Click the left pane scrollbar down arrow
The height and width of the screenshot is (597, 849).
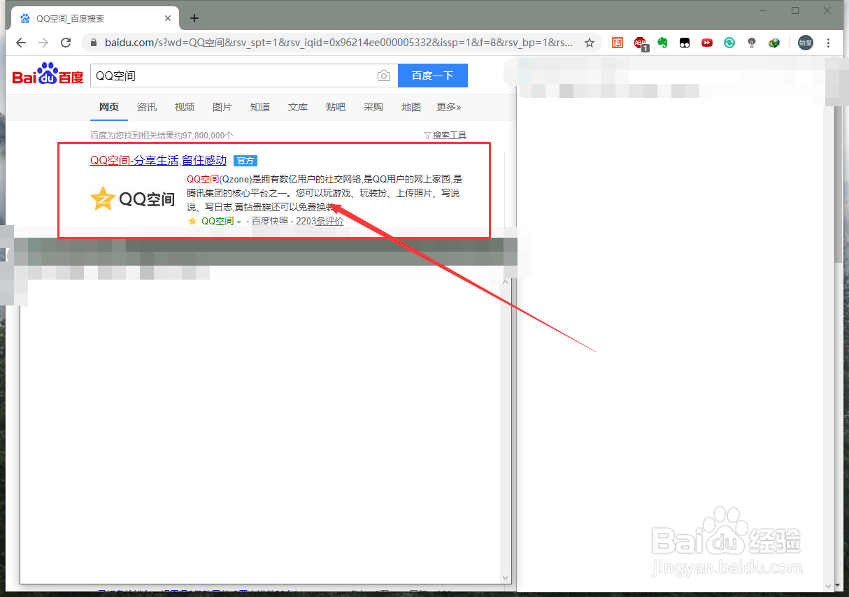tap(507, 578)
